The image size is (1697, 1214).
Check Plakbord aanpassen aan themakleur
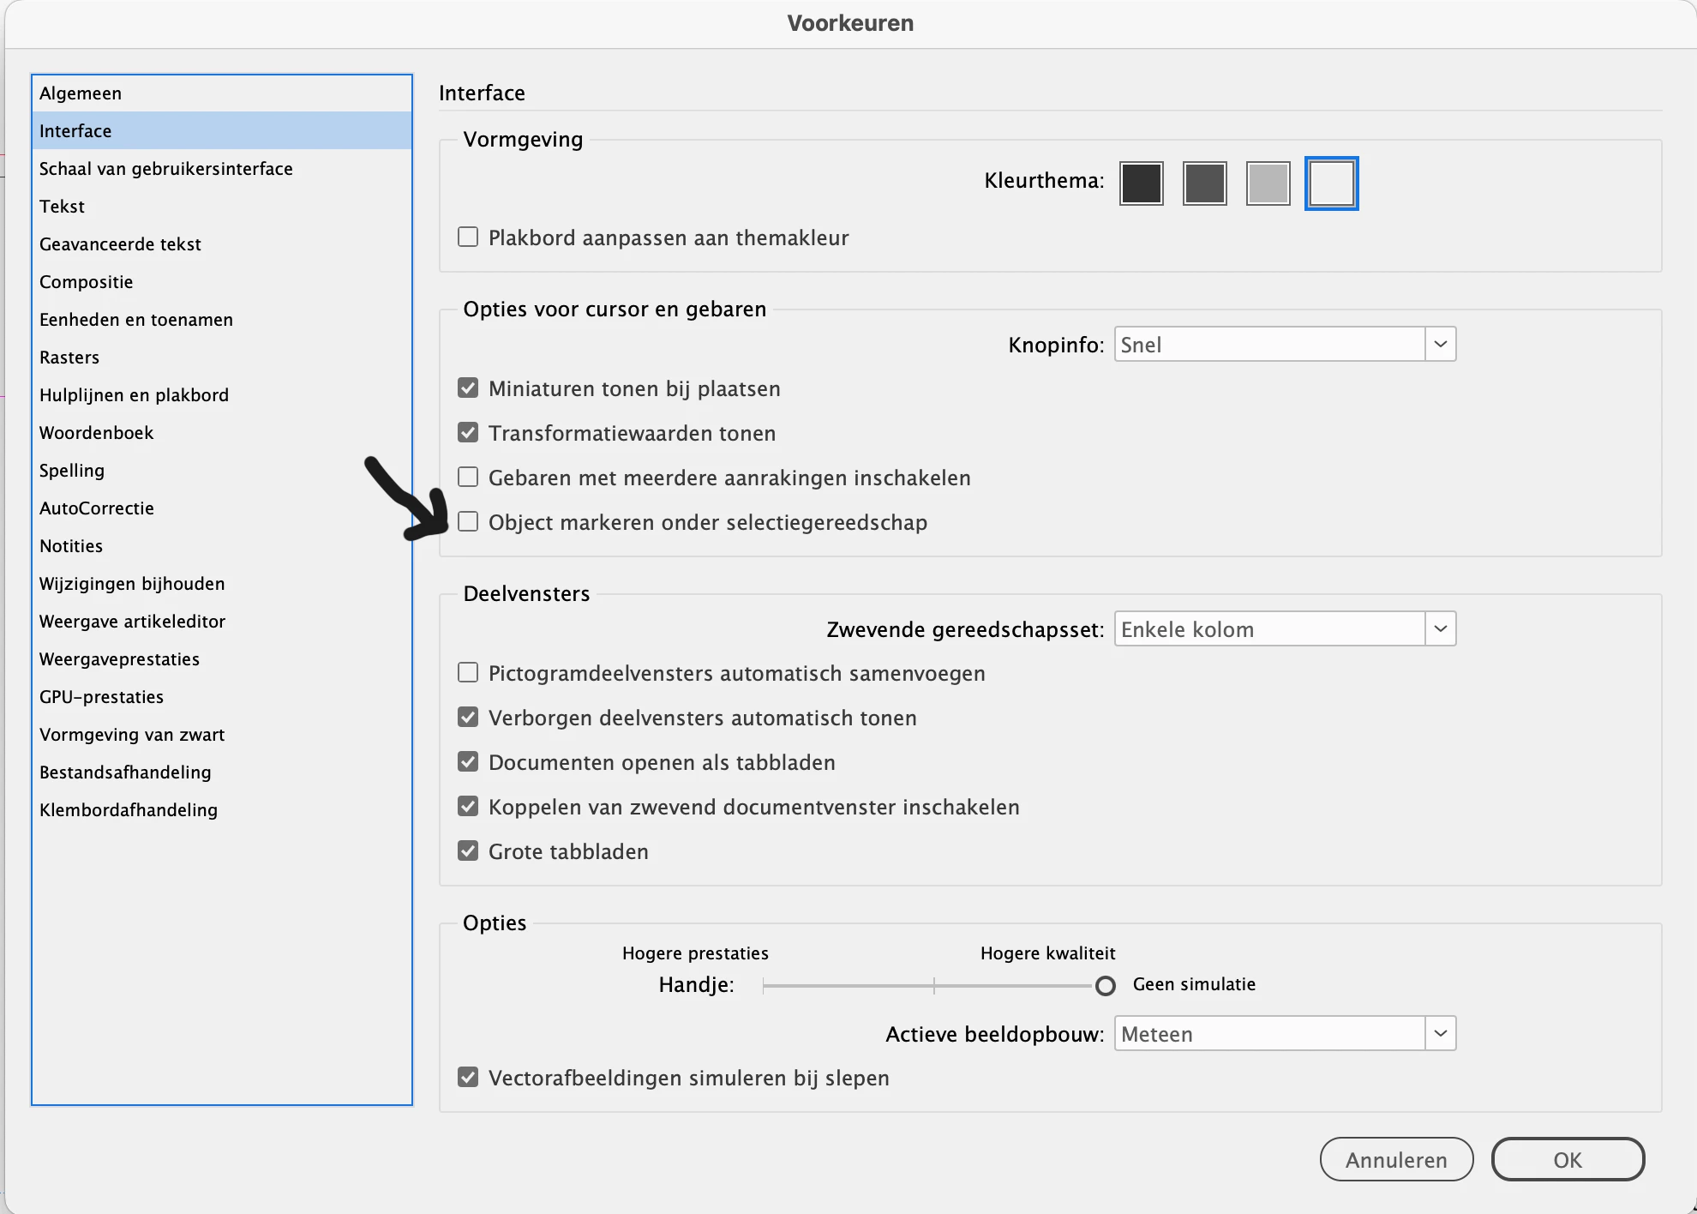click(468, 237)
